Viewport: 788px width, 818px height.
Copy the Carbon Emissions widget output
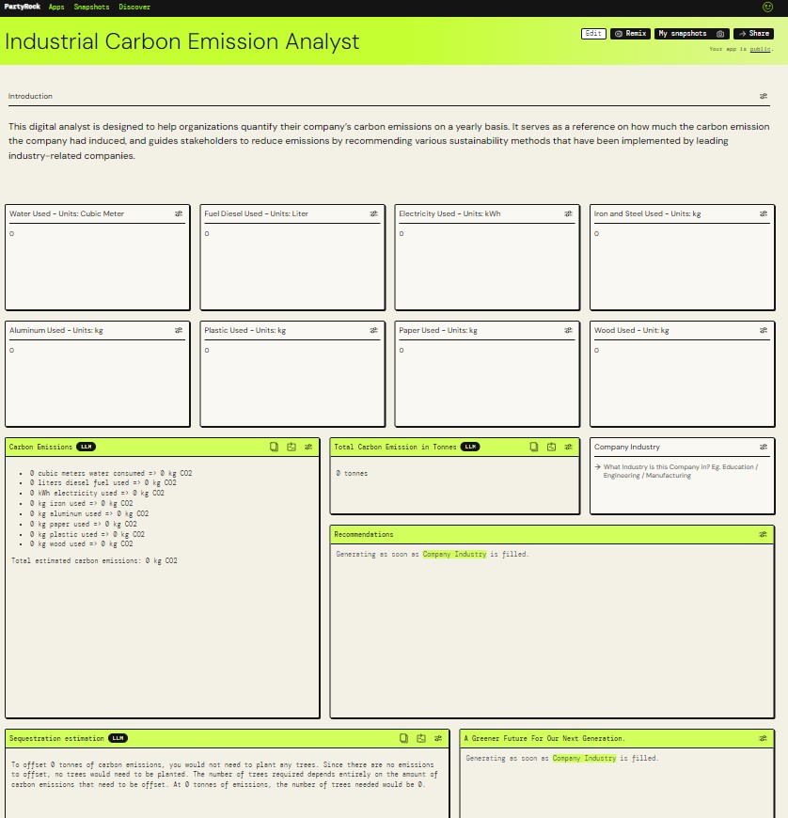(274, 447)
